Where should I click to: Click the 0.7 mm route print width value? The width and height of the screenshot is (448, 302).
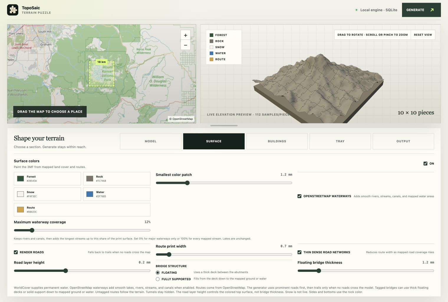[x=286, y=246]
